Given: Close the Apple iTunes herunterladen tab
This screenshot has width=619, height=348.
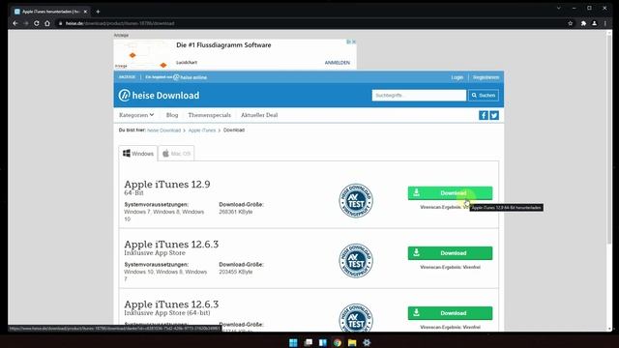Looking at the screenshot, I should pyautogui.click(x=85, y=12).
